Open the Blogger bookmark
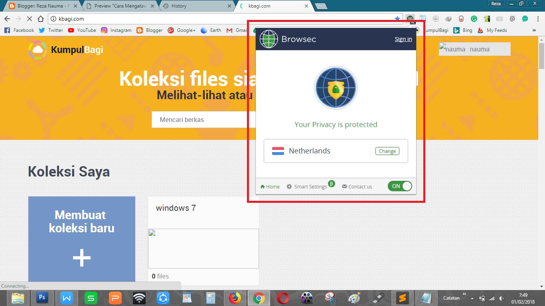This screenshot has width=545, height=306. coord(150,30)
